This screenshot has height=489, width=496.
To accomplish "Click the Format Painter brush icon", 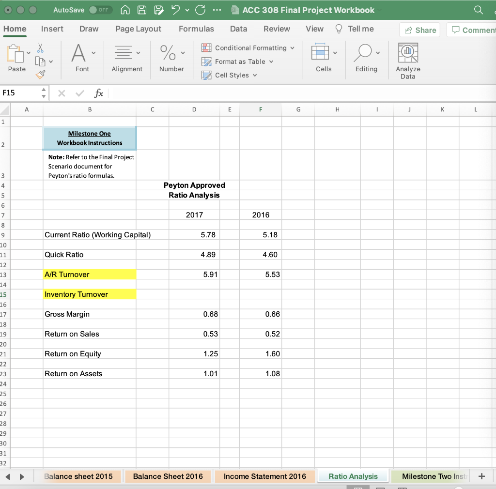I will 41,74.
